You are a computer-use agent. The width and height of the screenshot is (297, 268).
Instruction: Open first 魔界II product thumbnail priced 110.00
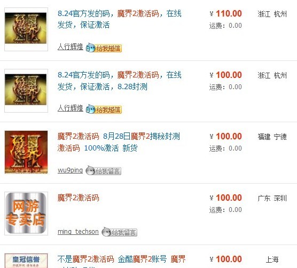(x=26, y=29)
